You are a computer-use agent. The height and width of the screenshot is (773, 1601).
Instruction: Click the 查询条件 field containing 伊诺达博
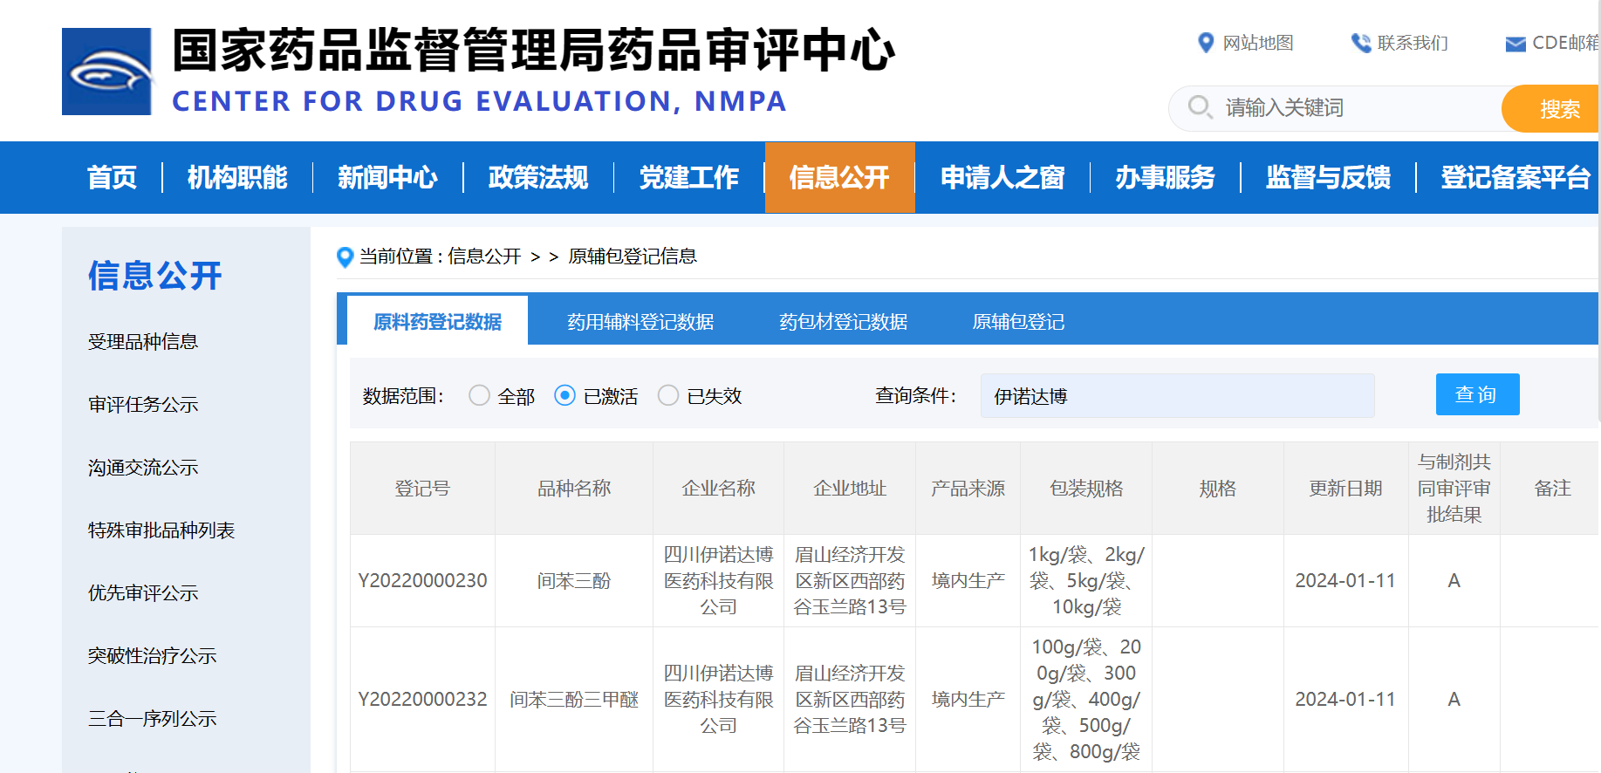tap(1176, 396)
